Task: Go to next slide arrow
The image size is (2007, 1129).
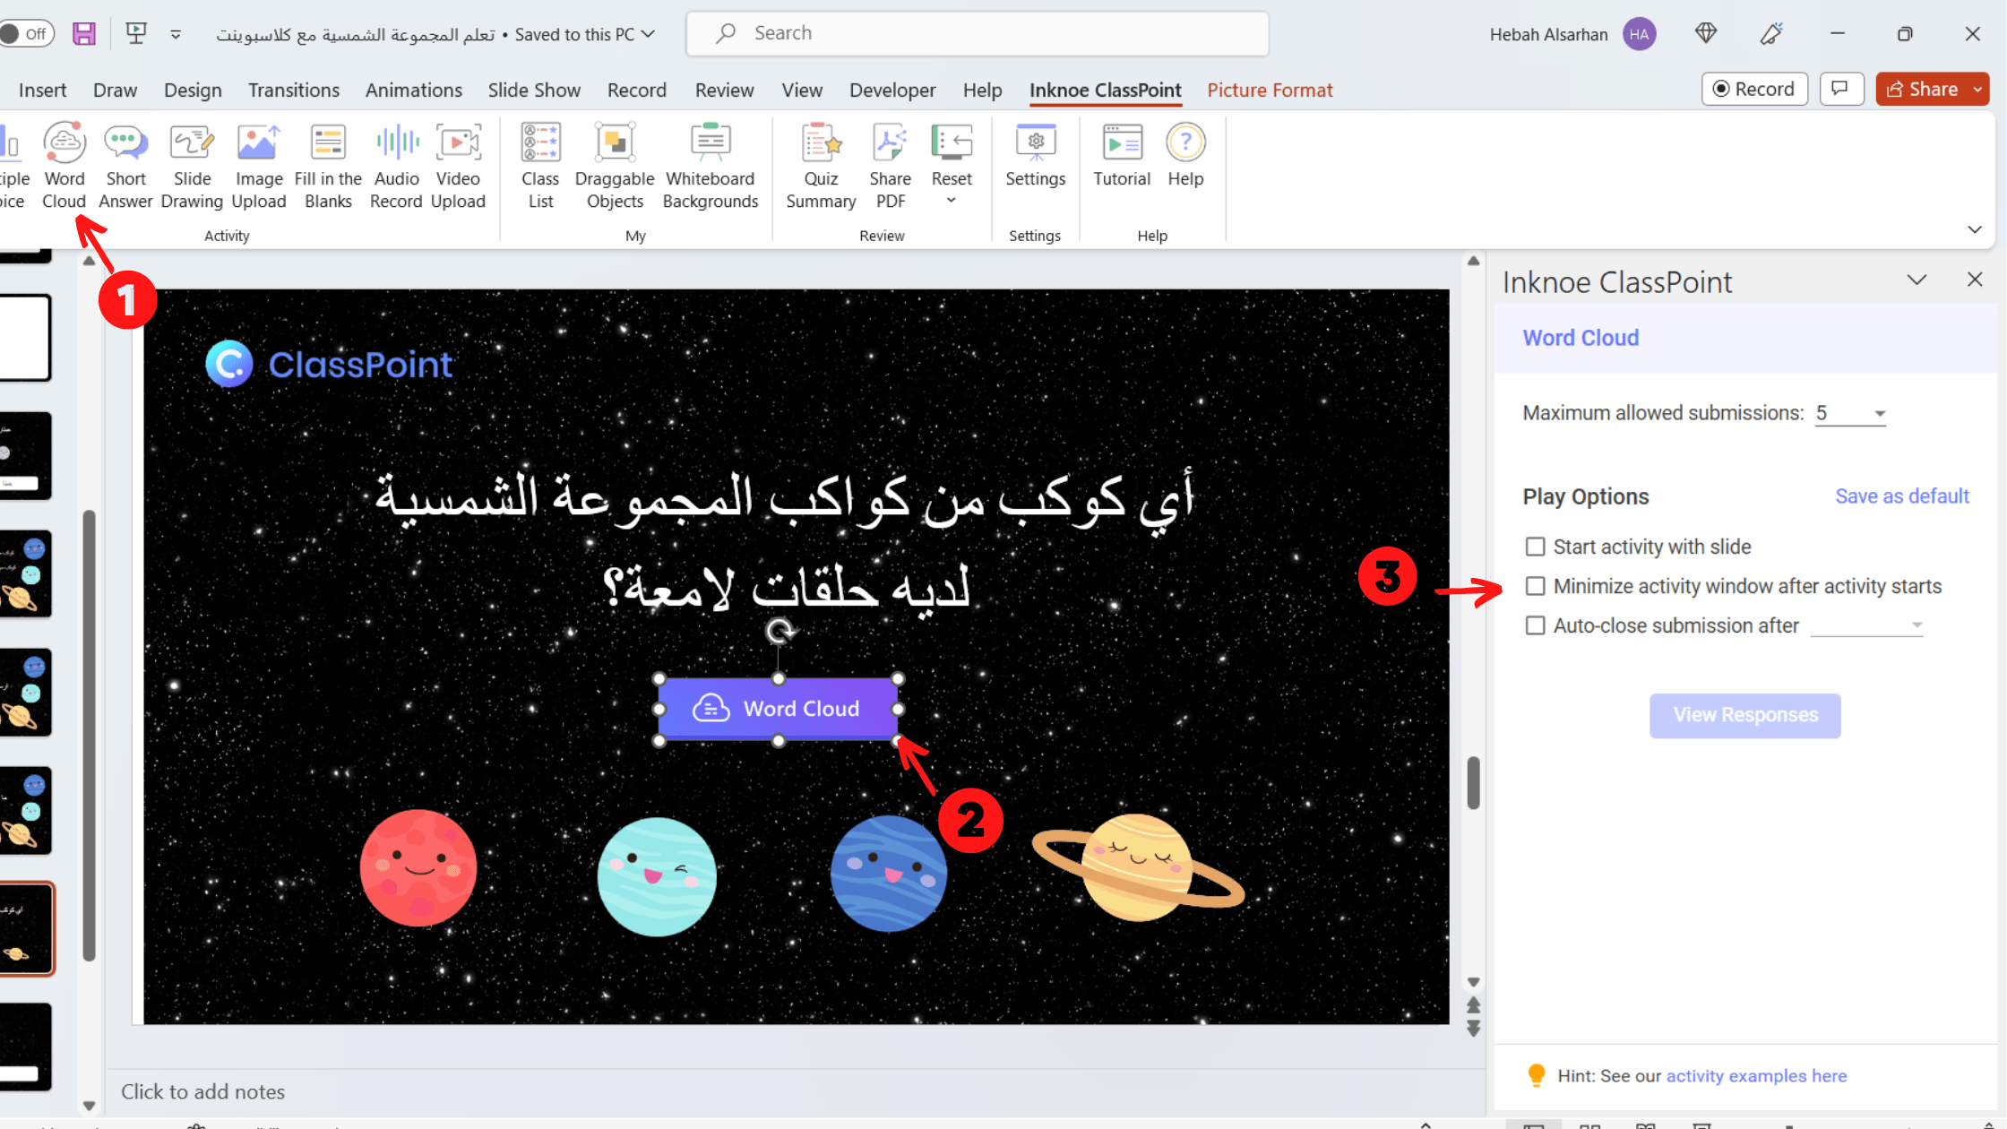Action: [1473, 1028]
